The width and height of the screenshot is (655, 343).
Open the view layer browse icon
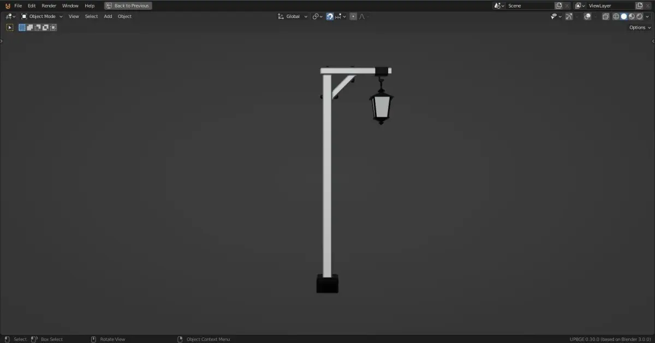580,5
